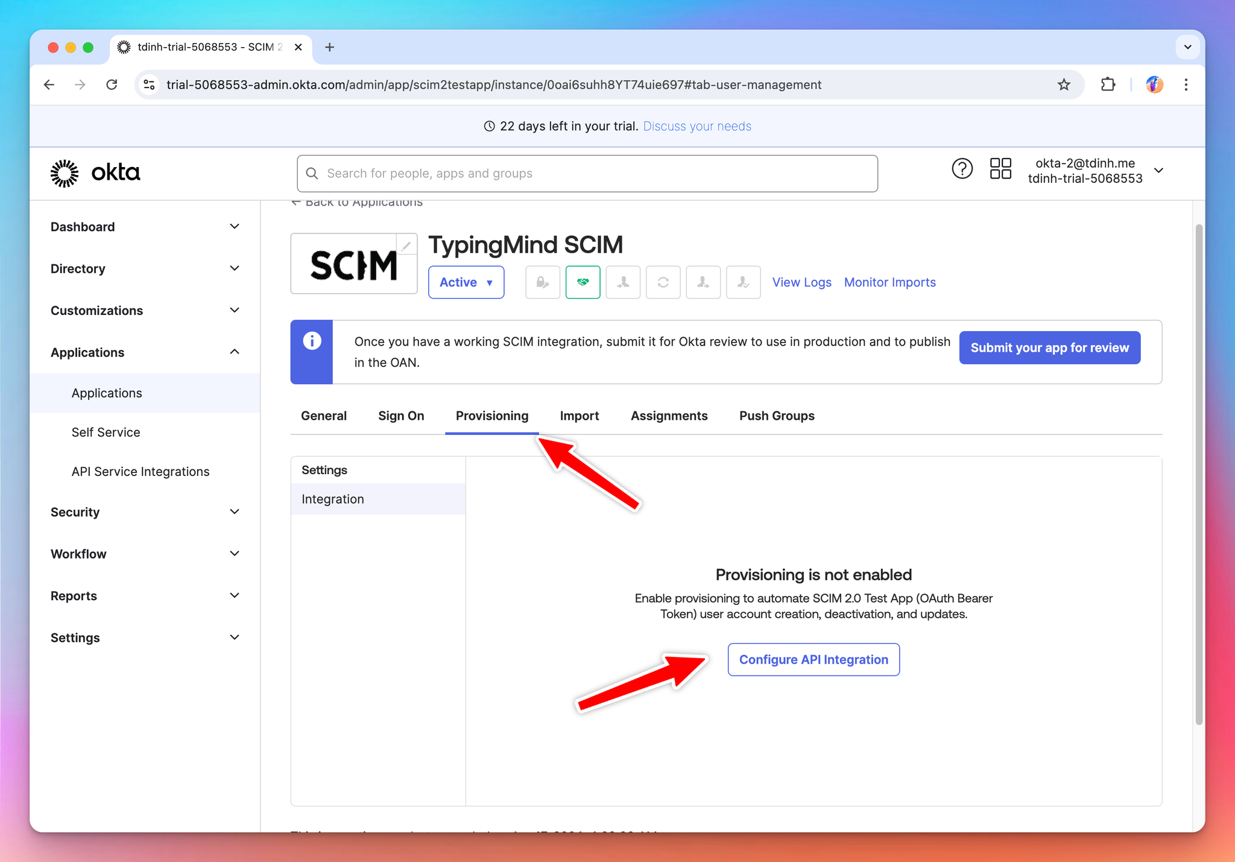Click the circular sync arrows icon
Viewport: 1235px width, 862px height.
[x=663, y=282]
